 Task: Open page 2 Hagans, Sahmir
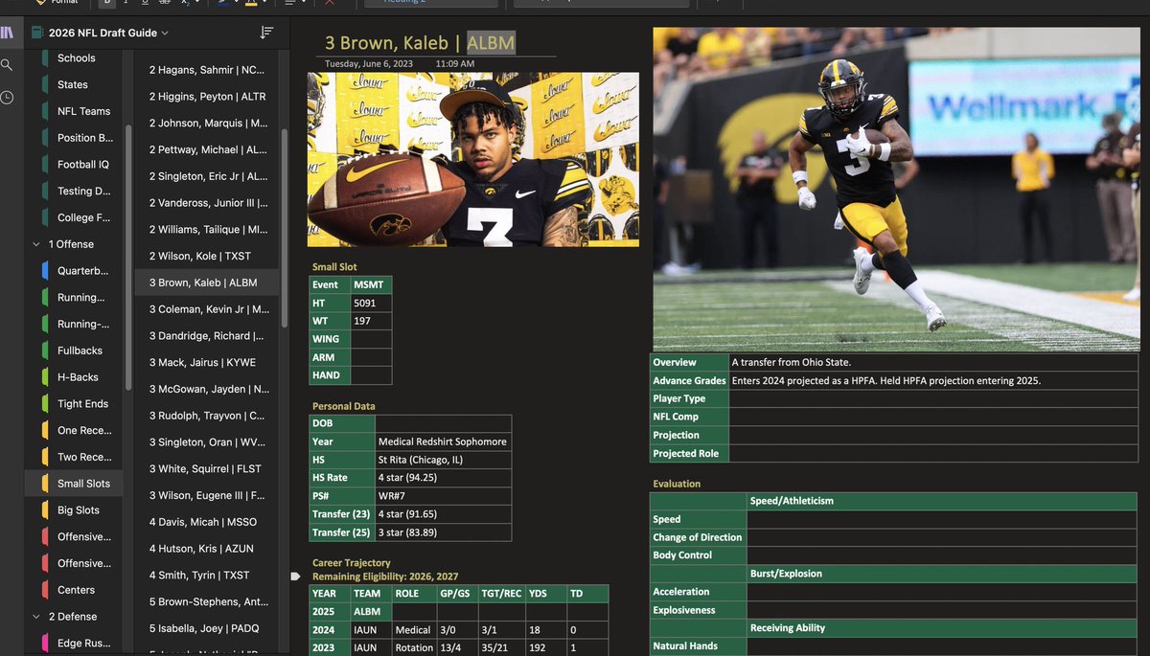pyautogui.click(x=207, y=70)
